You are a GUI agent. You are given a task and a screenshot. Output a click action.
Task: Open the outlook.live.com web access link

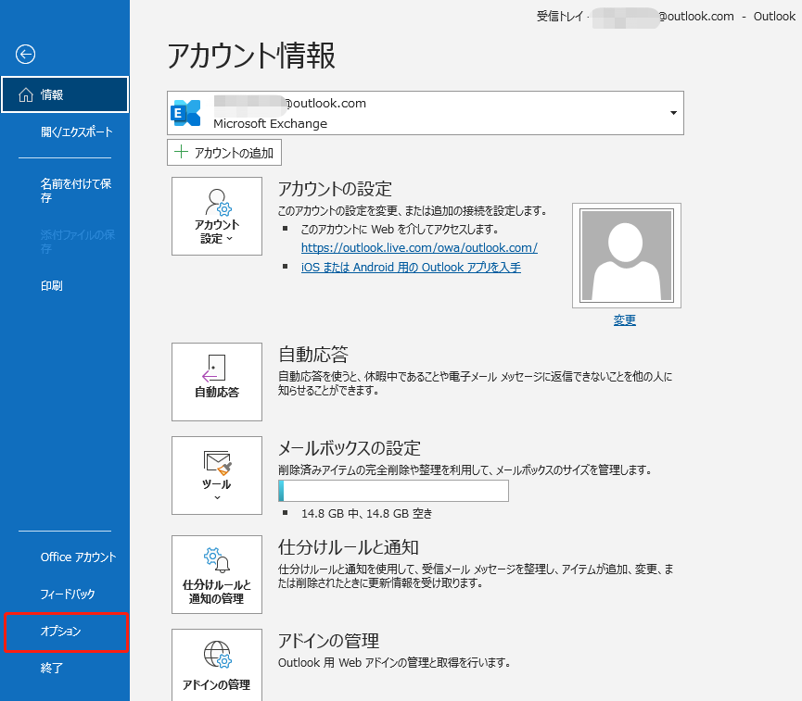[419, 248]
